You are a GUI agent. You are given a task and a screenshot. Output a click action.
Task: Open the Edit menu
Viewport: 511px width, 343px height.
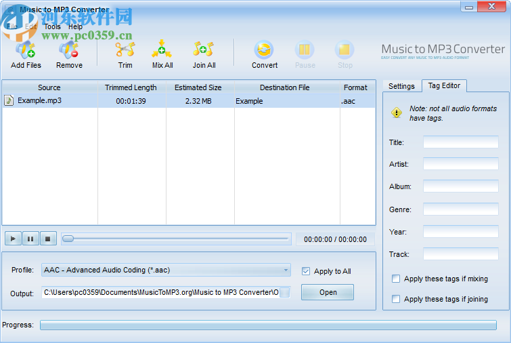click(x=31, y=26)
